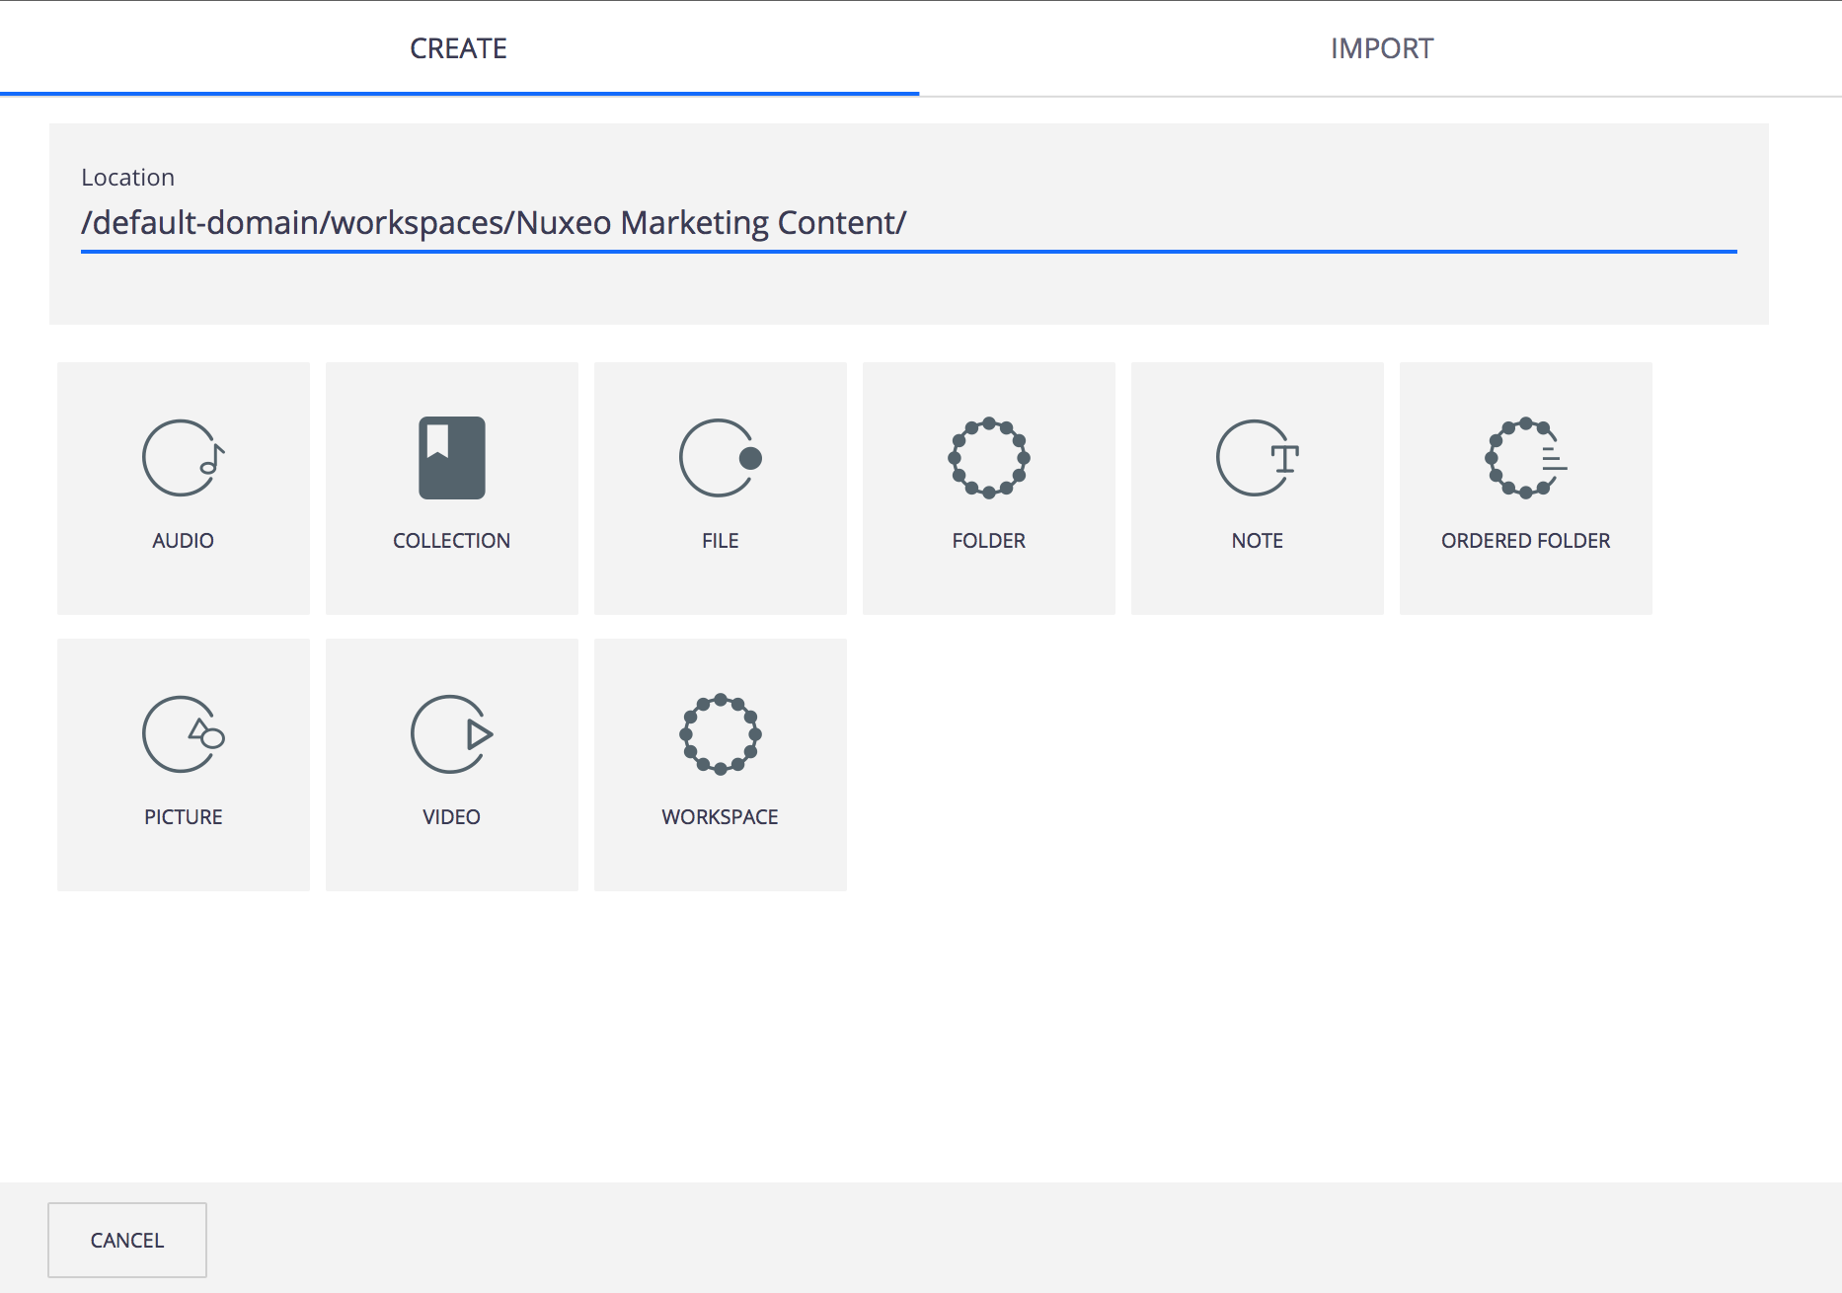Click the FOLDER label text
This screenshot has width=1842, height=1293.
pyautogui.click(x=989, y=541)
